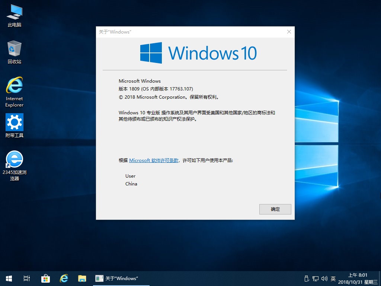381x286 pixels.
Task: Launch Internet Explorer from the taskbar
Action: [64, 279]
